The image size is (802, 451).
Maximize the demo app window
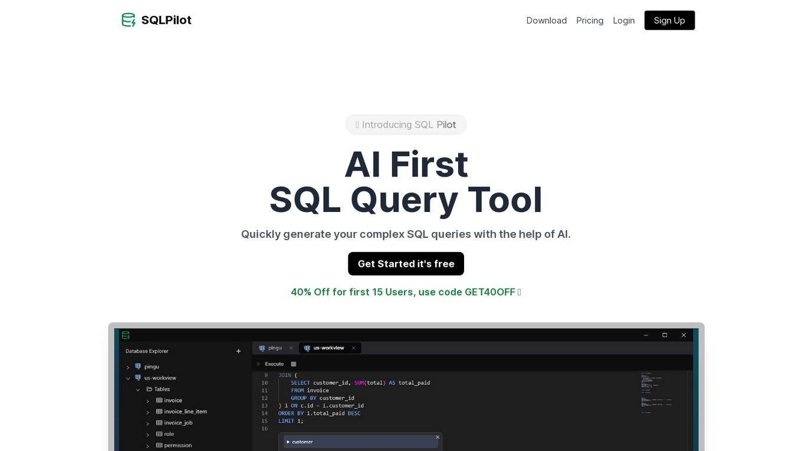[665, 335]
